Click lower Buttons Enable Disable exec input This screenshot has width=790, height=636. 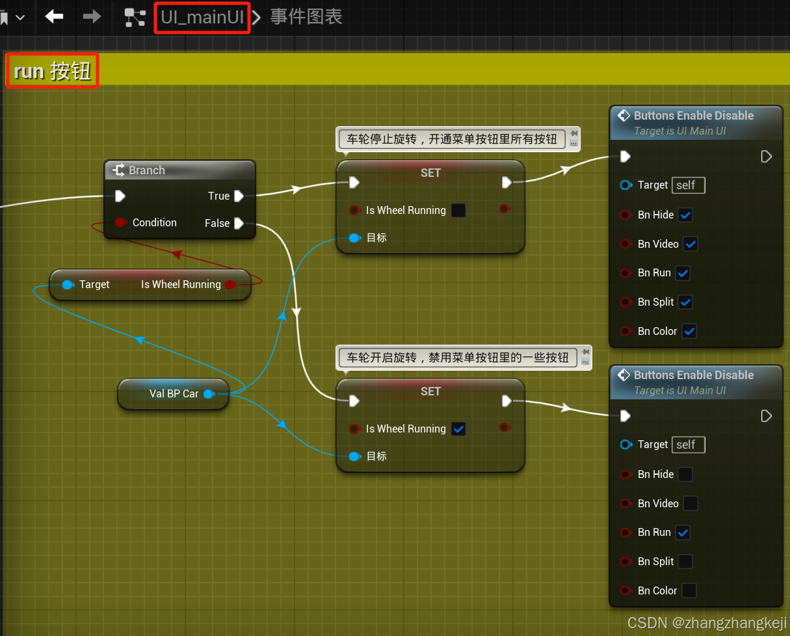pos(625,416)
